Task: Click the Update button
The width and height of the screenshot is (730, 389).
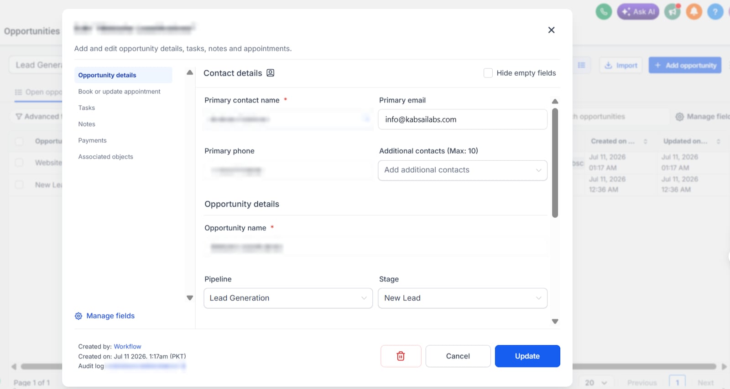Action: pos(527,356)
